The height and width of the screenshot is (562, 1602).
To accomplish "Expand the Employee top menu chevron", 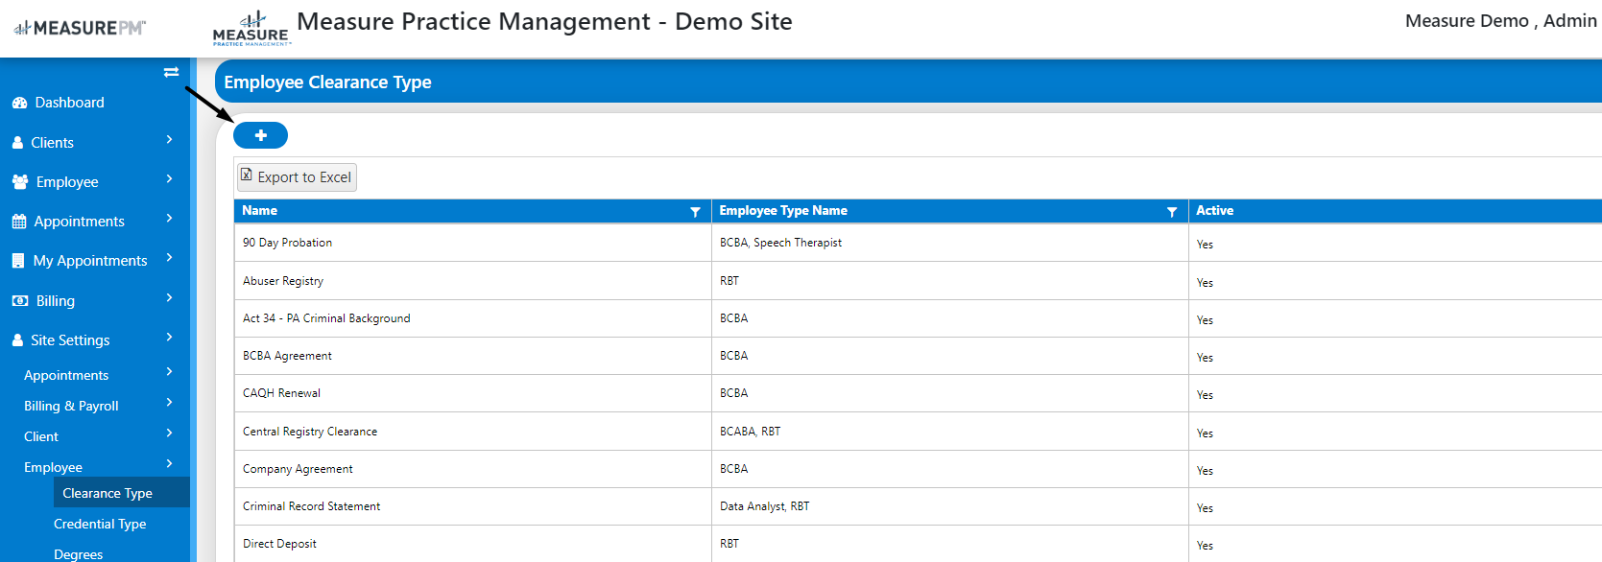I will pos(170,179).
